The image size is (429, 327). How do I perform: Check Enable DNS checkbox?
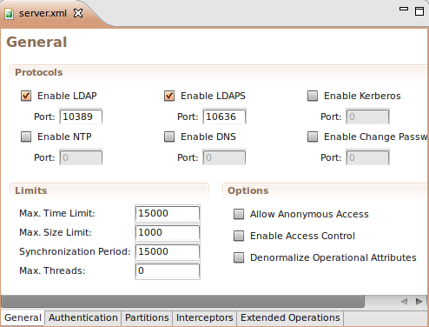point(169,137)
